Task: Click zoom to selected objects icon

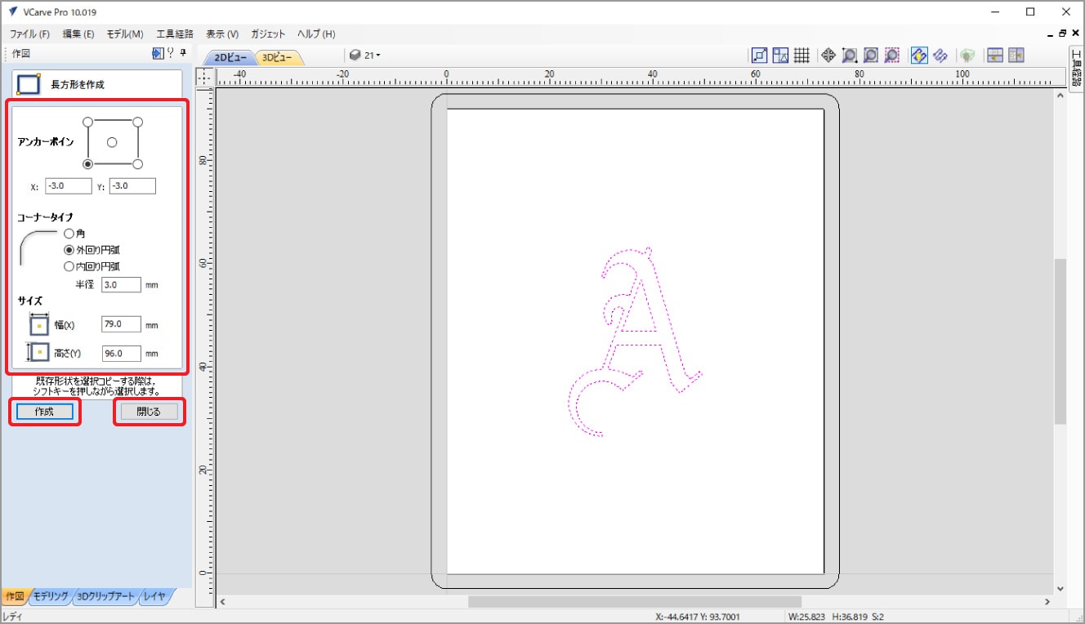Action: coord(892,56)
